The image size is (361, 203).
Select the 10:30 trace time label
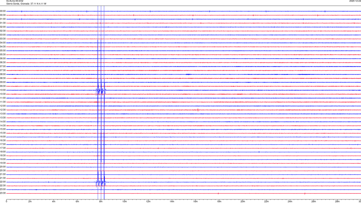point(3,94)
